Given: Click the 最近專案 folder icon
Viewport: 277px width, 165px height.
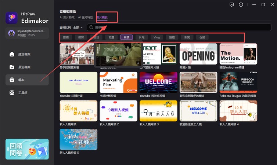Looking at the screenshot, I should click(12, 67).
